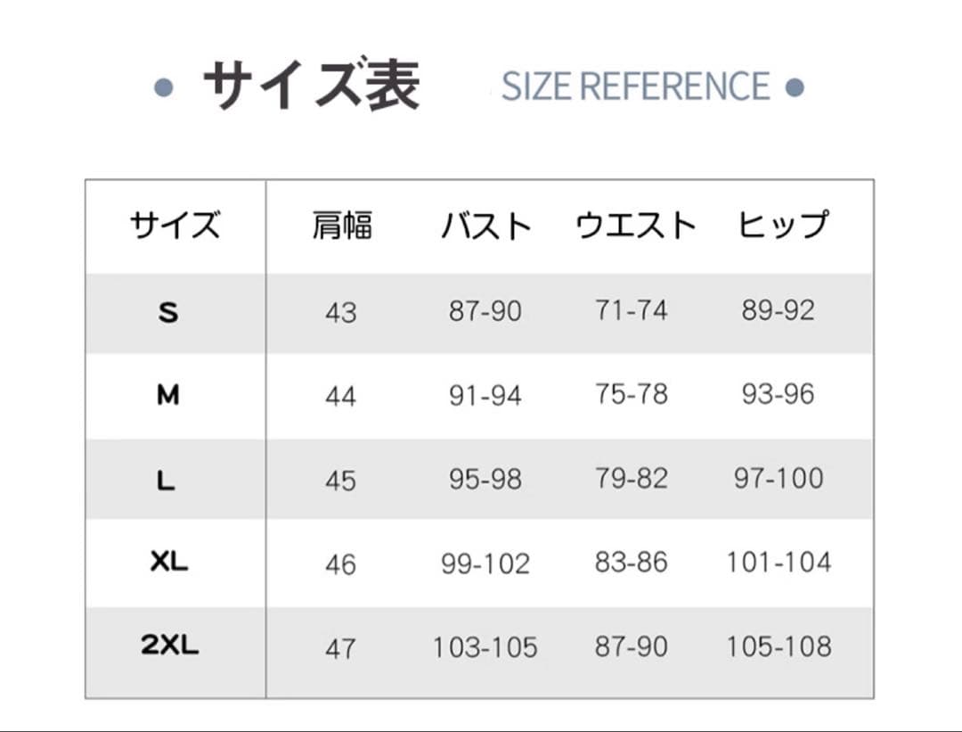Click shoulder width value 46
Viewport: 962px width, 732px height.
(x=340, y=564)
